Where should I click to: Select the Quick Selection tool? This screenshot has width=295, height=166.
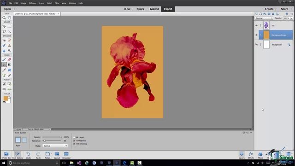point(9,31)
